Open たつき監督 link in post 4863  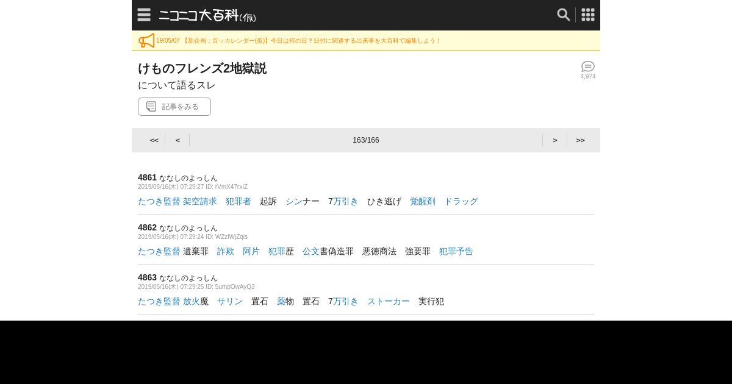[x=159, y=301]
